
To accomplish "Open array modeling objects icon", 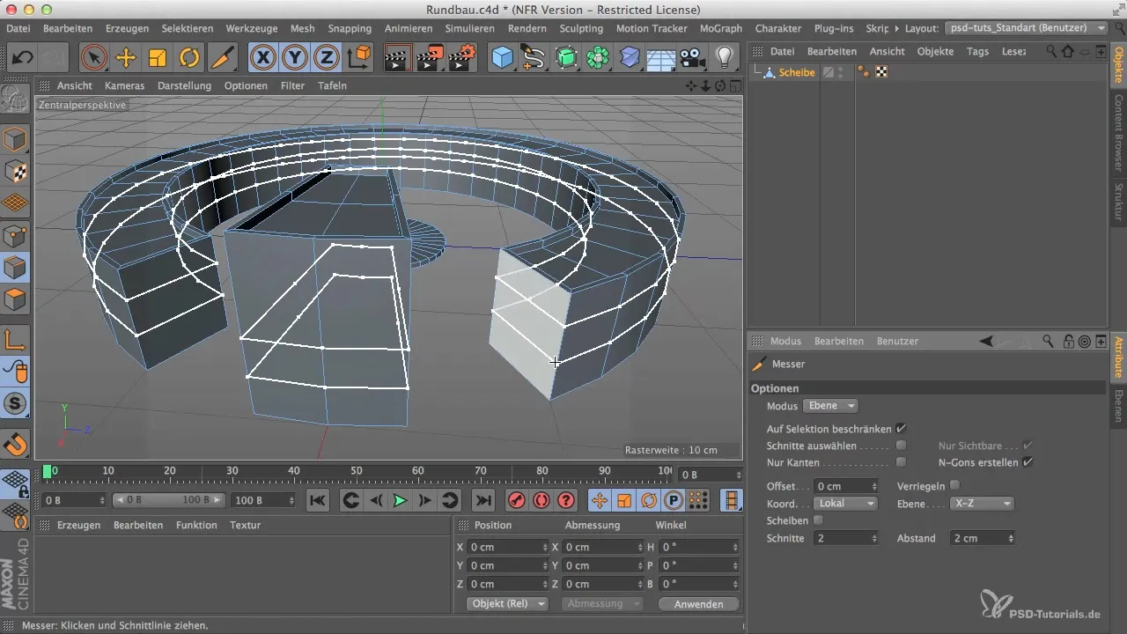I will [x=598, y=58].
